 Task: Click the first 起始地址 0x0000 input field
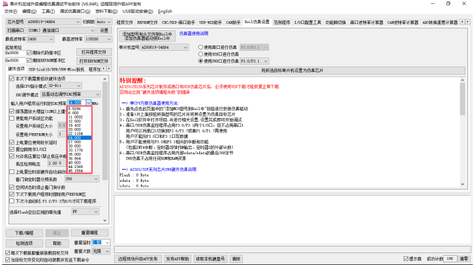pyautogui.click(x=16, y=53)
